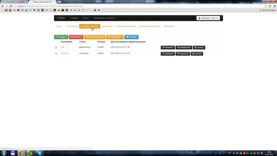
Task: Close the Панель управления browser tab
Action: point(55,2)
